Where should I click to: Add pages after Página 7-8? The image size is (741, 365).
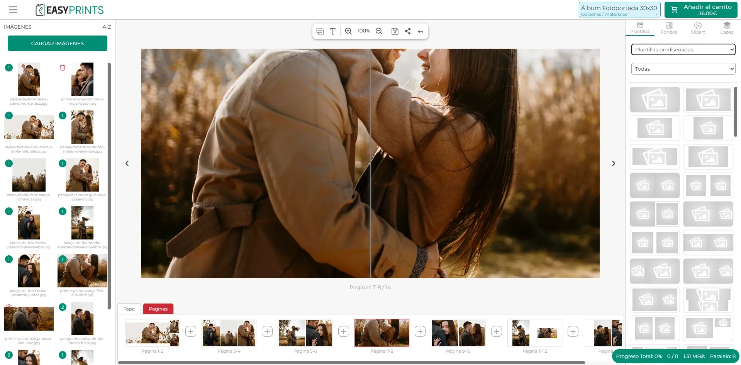[420, 331]
